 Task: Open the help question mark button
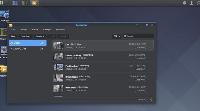[x=137, y=25]
